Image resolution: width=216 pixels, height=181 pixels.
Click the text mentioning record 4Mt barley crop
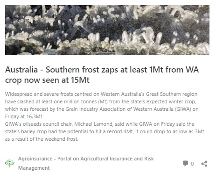tap(105, 131)
